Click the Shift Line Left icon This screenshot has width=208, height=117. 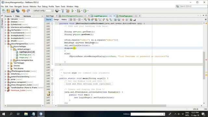click(115, 19)
